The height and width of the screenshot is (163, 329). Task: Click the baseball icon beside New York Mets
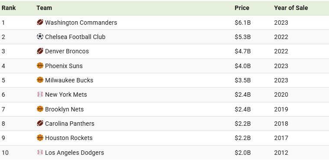40,95
